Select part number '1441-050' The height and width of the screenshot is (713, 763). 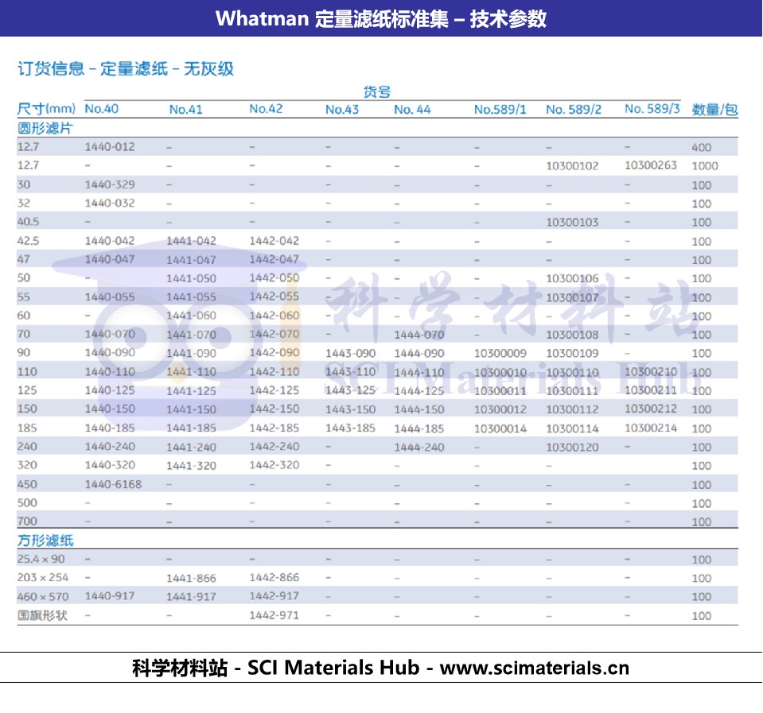191,278
